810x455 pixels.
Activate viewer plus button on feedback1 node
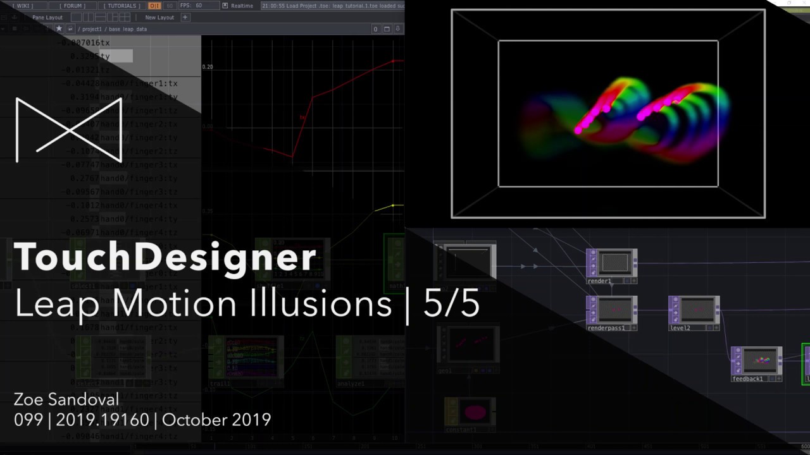pos(779,379)
